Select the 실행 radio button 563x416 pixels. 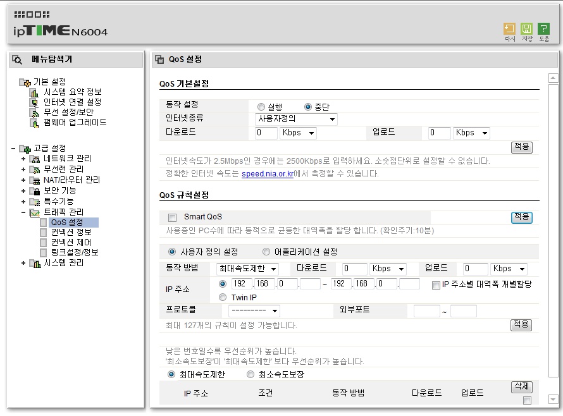click(261, 107)
